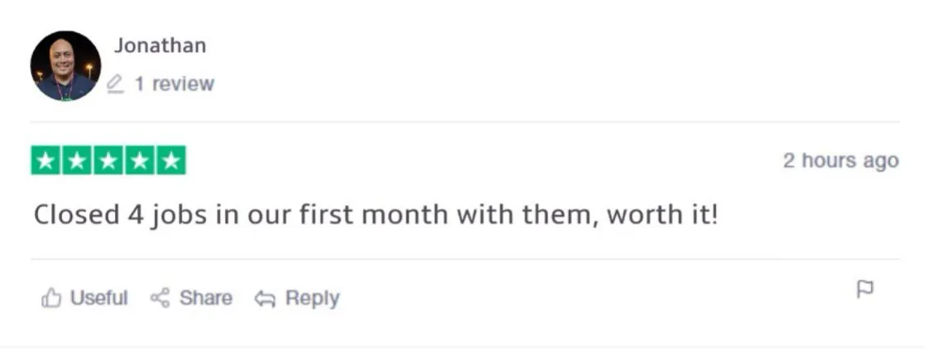Click the share network icon
The width and height of the screenshot is (951, 350).
pyautogui.click(x=160, y=298)
